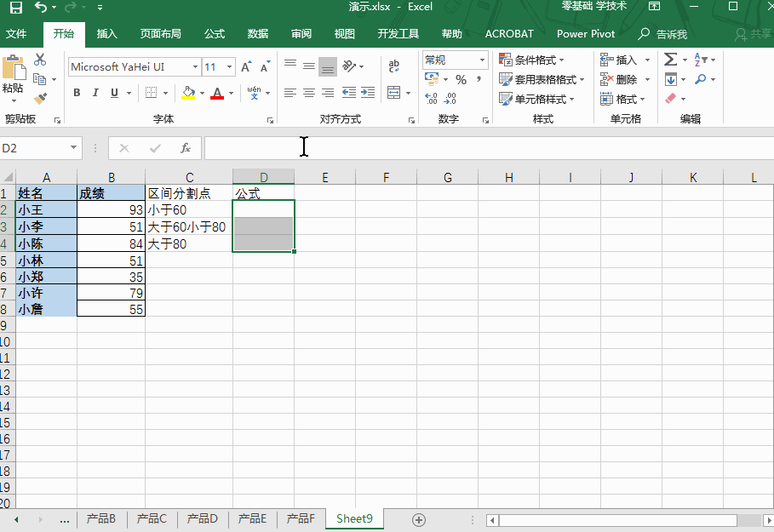The image size is (774, 532).
Task: Toggle underline formatting
Action: click(114, 93)
